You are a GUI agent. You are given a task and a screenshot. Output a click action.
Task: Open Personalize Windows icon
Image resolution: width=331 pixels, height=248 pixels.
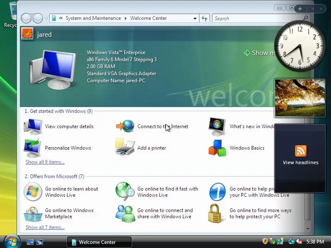click(x=32, y=148)
